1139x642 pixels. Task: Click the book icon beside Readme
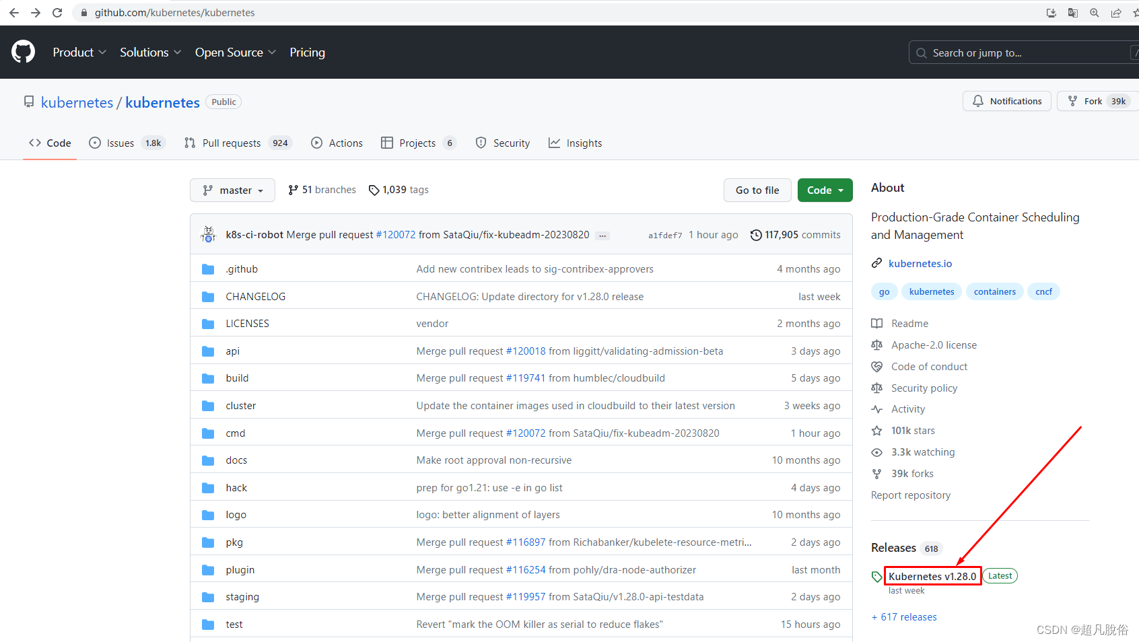click(876, 324)
